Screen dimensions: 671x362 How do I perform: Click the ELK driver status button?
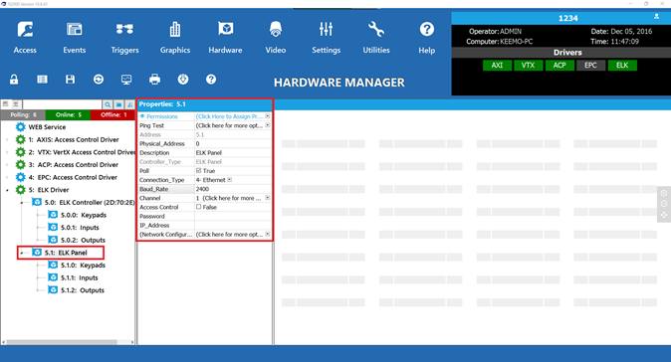[x=622, y=65]
